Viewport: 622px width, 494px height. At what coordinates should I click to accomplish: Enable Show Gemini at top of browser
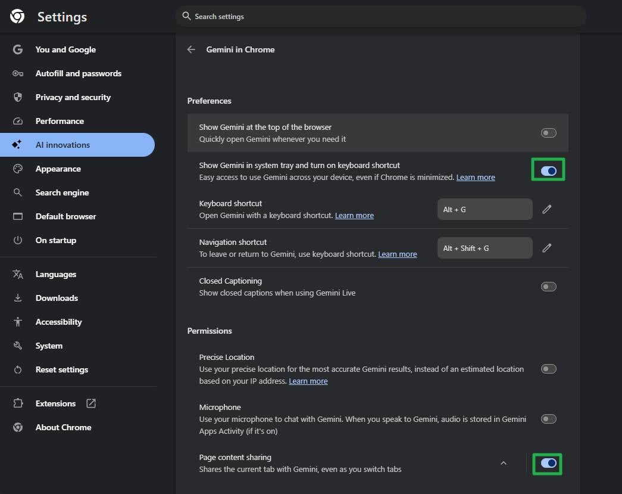click(x=548, y=133)
